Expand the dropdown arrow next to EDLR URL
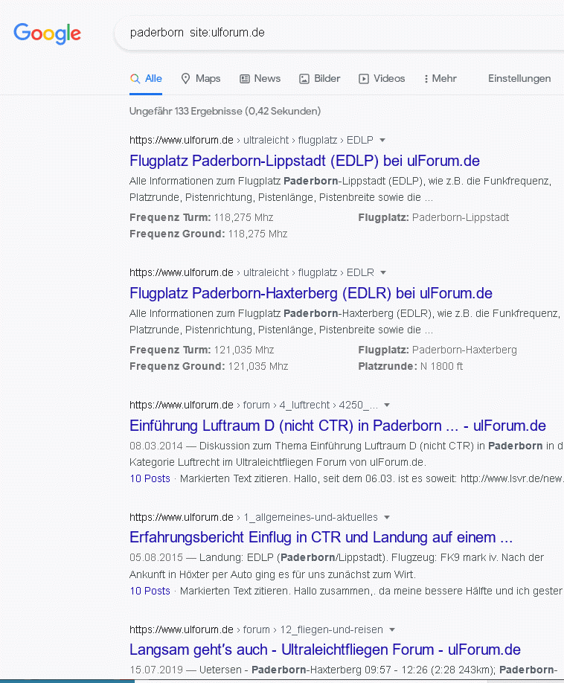 383,272
